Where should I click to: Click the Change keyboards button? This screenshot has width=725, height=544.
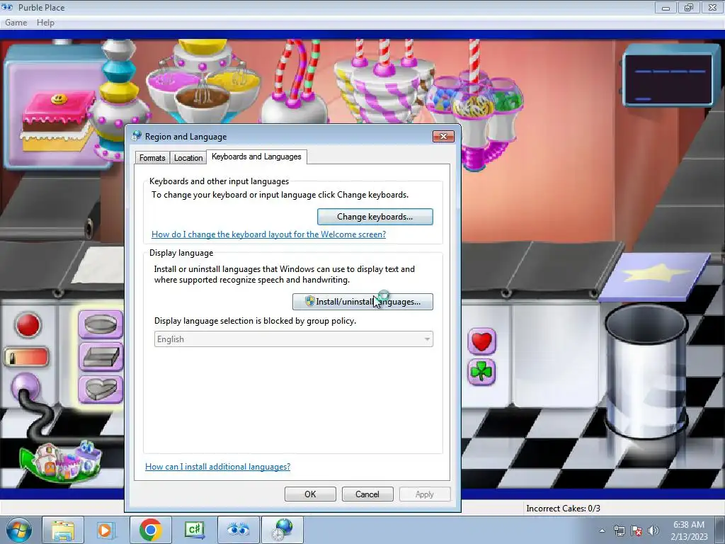[375, 217]
